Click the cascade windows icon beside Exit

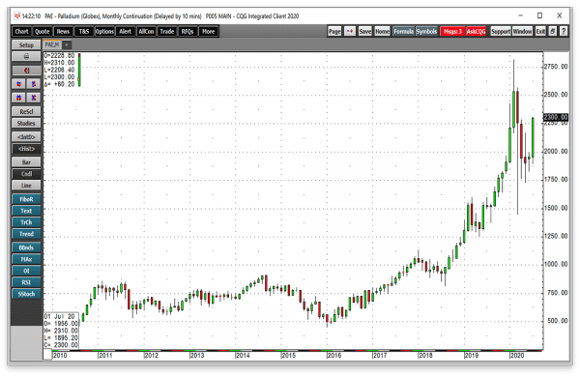553,32
